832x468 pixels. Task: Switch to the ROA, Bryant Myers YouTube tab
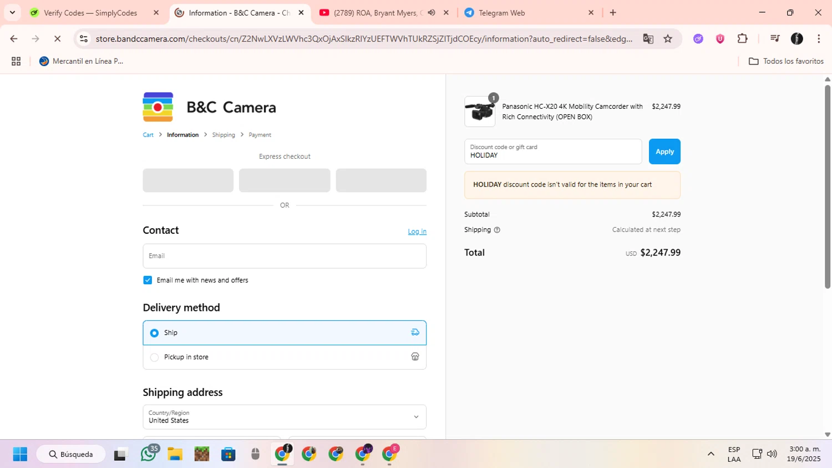(x=384, y=12)
